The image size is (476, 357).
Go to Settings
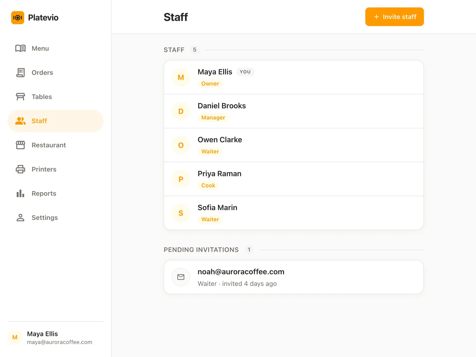pyautogui.click(x=55, y=217)
